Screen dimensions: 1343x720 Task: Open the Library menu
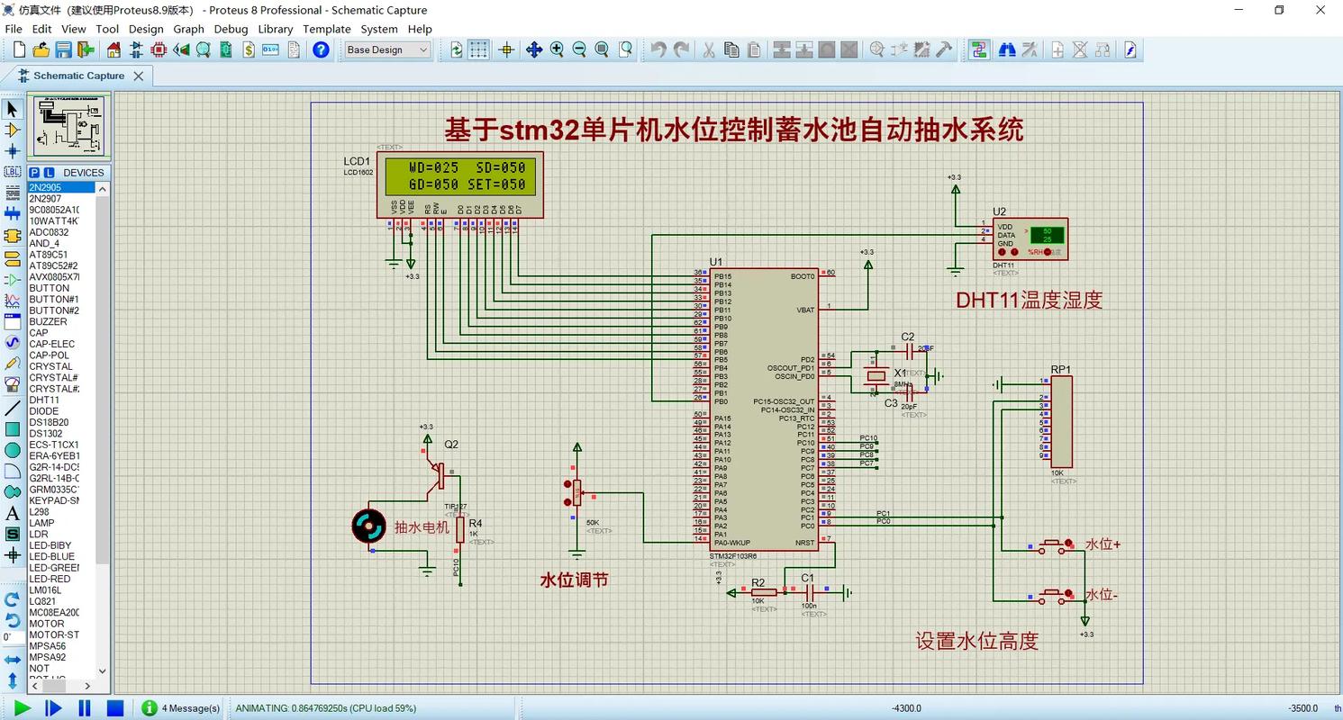275,29
